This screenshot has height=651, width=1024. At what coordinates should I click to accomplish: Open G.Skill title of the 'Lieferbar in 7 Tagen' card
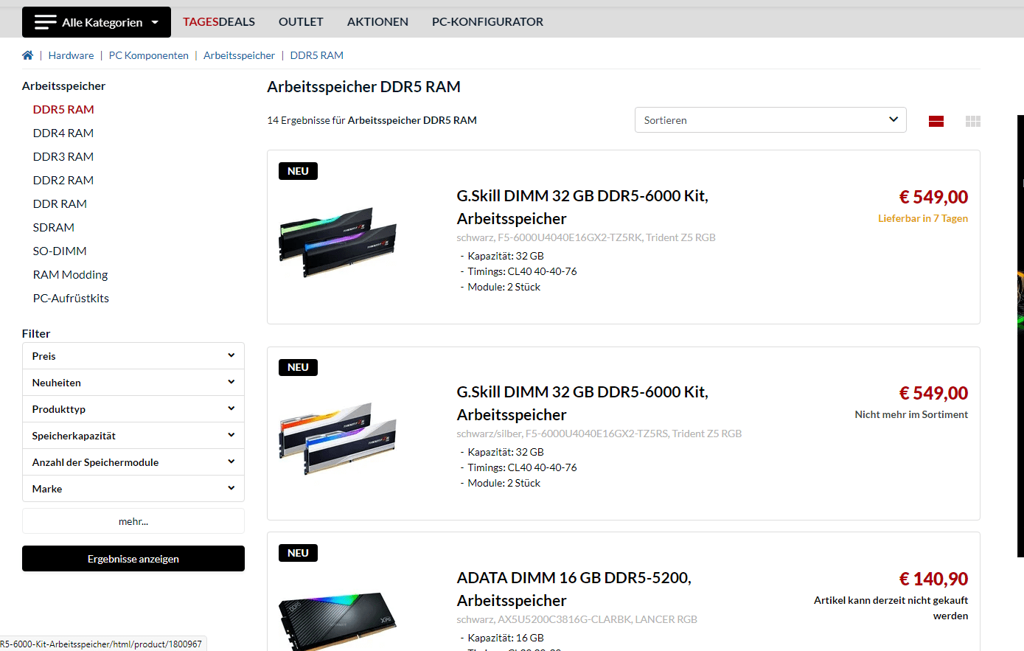click(x=582, y=207)
